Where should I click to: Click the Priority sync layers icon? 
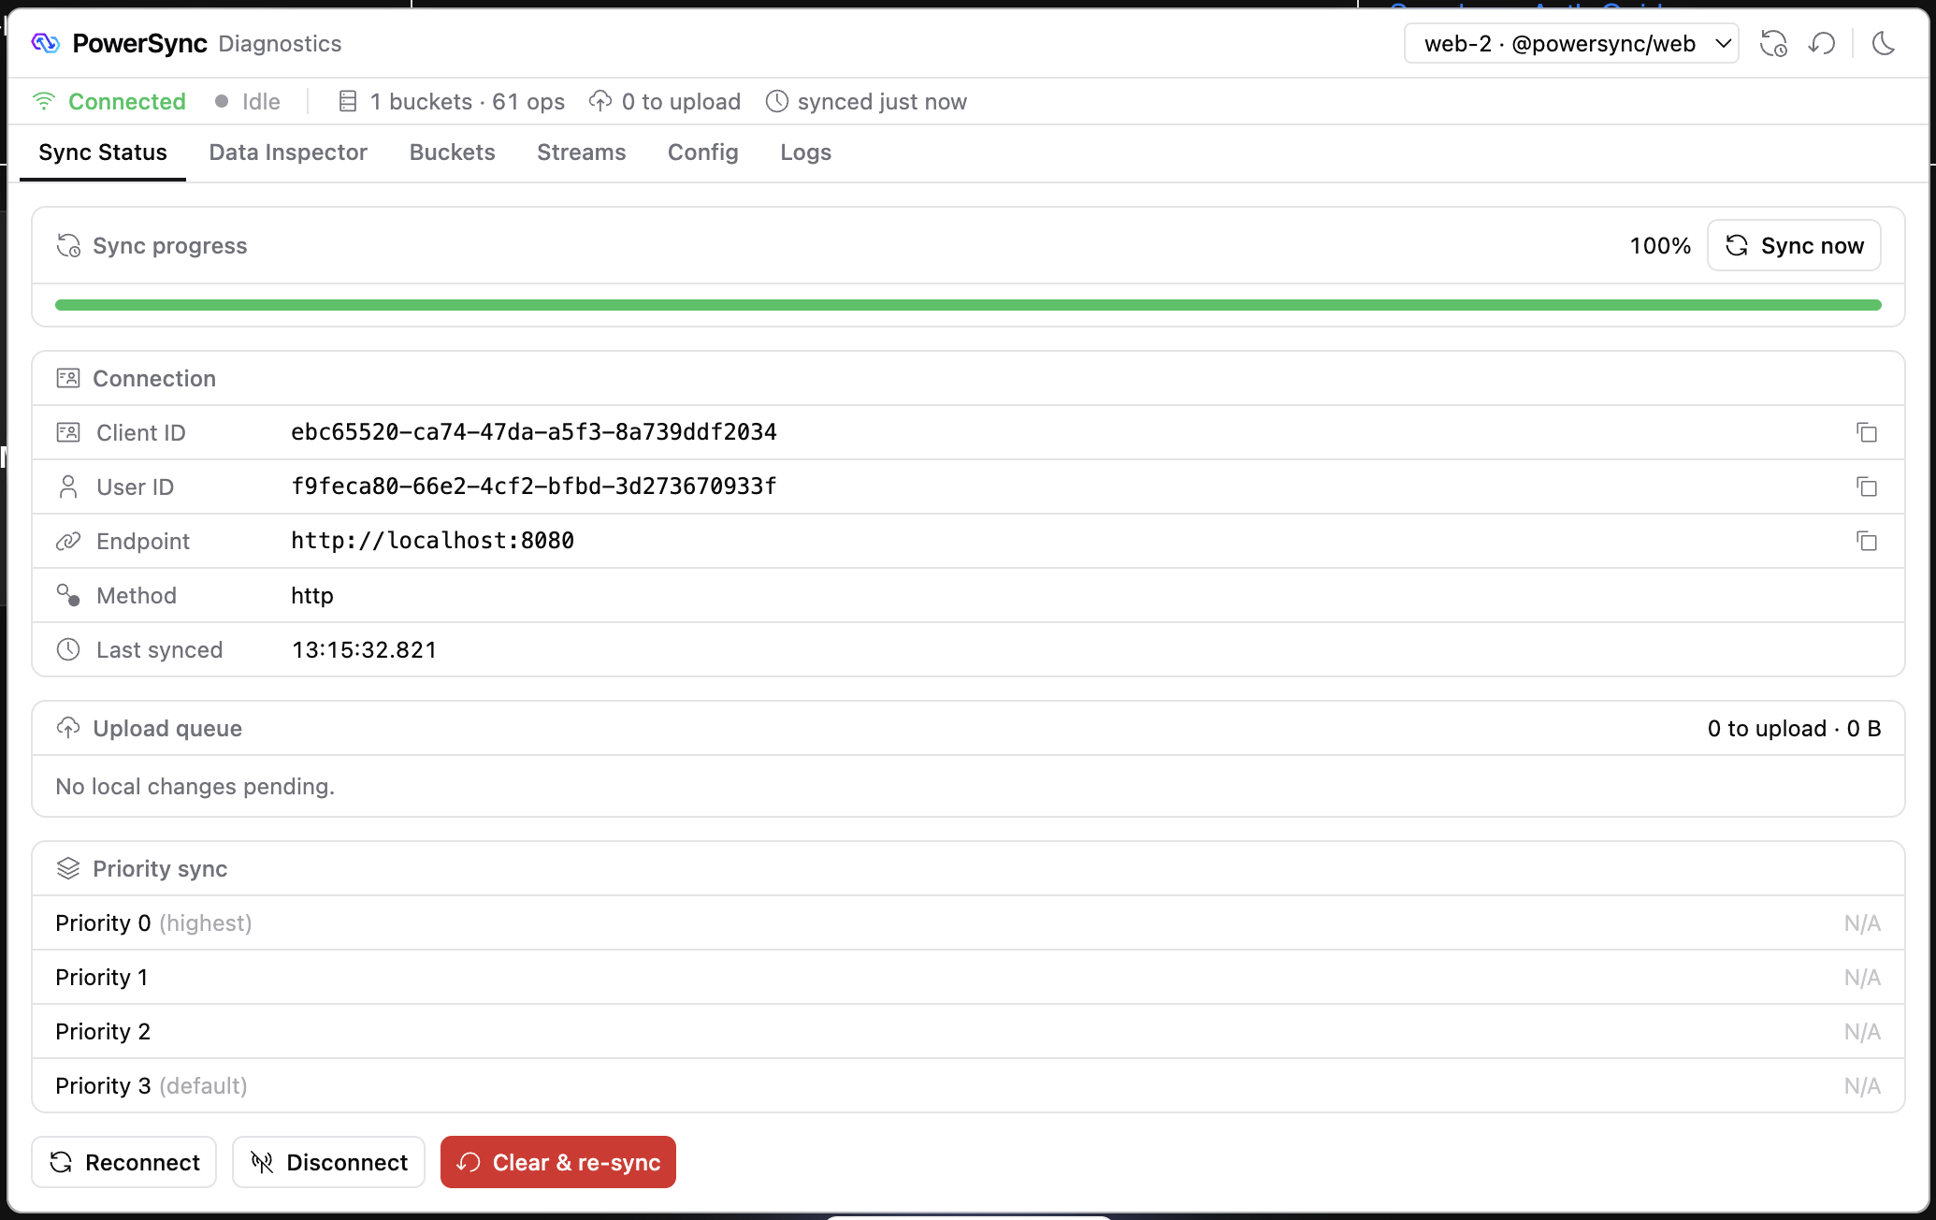point(68,868)
